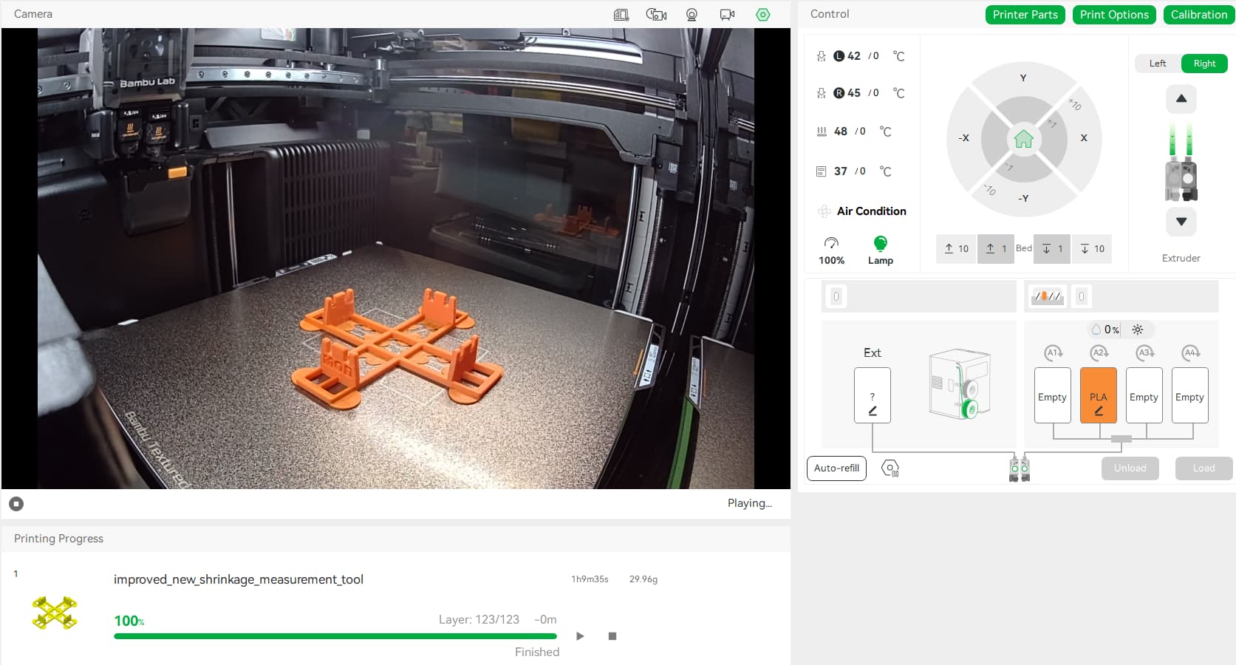The height and width of the screenshot is (665, 1236).
Task: Click the timelapse recording camera icon
Action: (656, 15)
